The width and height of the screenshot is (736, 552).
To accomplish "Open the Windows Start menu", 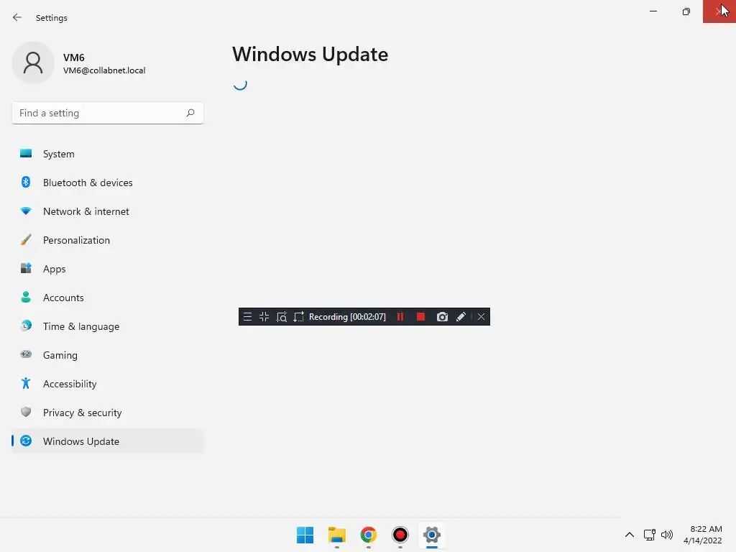I will [x=305, y=535].
